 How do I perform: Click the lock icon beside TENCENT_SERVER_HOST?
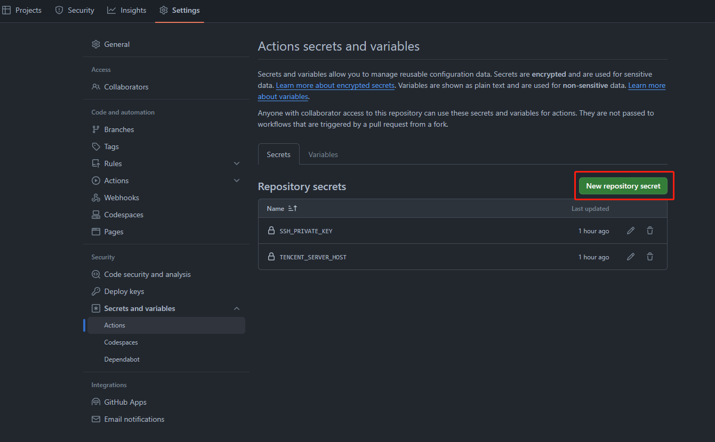[271, 257]
